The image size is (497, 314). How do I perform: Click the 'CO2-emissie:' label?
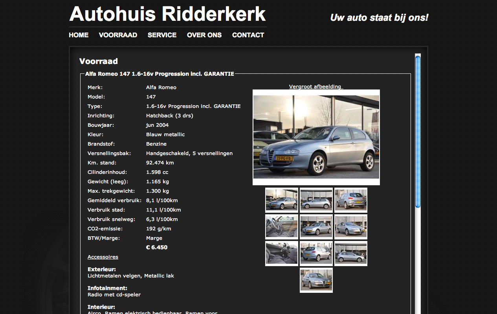105,229
